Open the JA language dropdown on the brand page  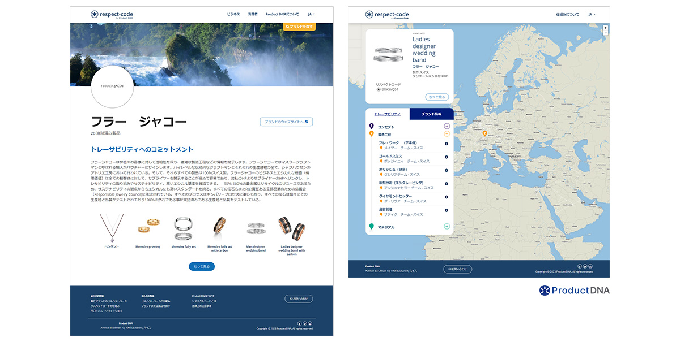[311, 14]
